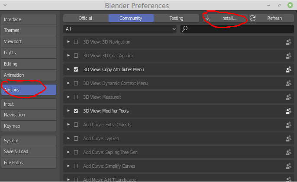Switch to Official add-ons filter
Image resolution: width=297 pixels, height=182 pixels.
(85, 18)
